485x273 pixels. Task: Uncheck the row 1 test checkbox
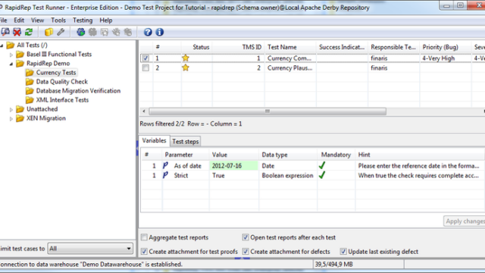click(x=145, y=58)
